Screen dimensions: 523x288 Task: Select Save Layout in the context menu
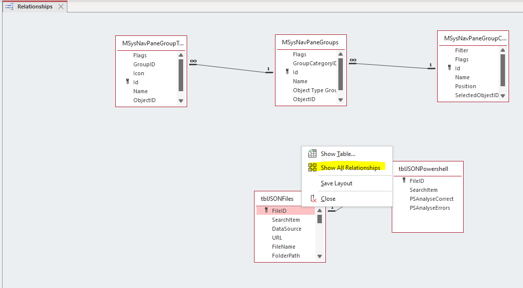[x=347, y=183]
